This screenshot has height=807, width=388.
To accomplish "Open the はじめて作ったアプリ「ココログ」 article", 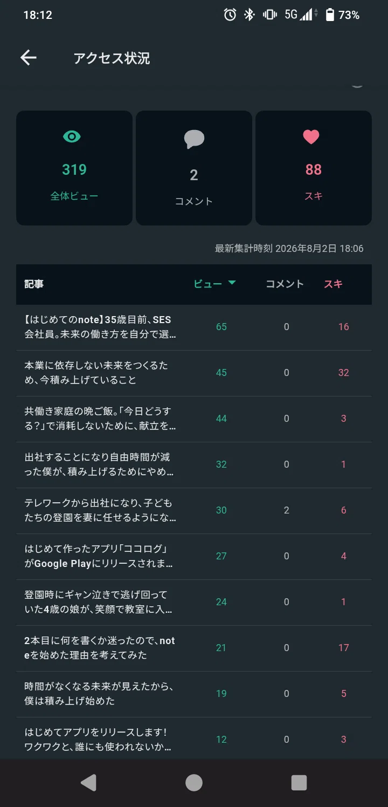I will 194,557.
